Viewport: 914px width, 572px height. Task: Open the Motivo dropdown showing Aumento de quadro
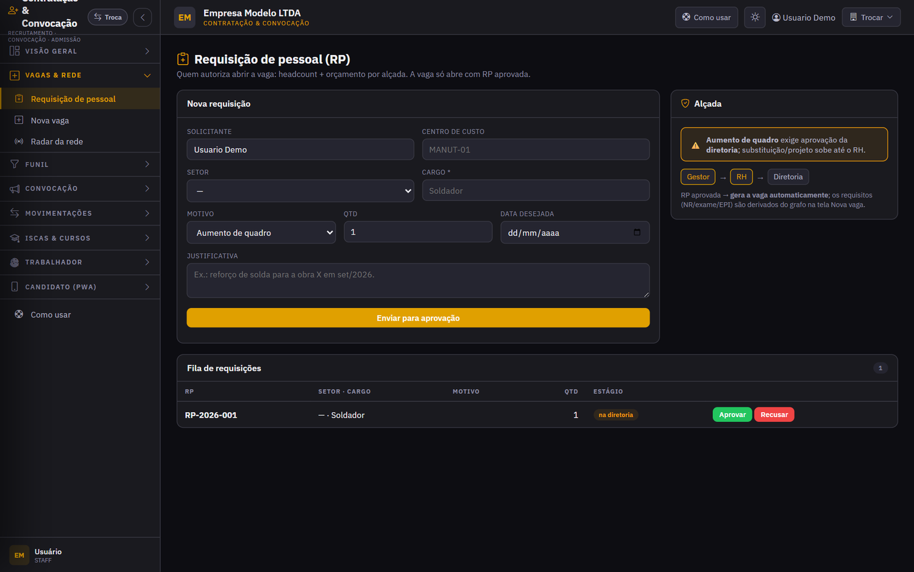coord(261,232)
